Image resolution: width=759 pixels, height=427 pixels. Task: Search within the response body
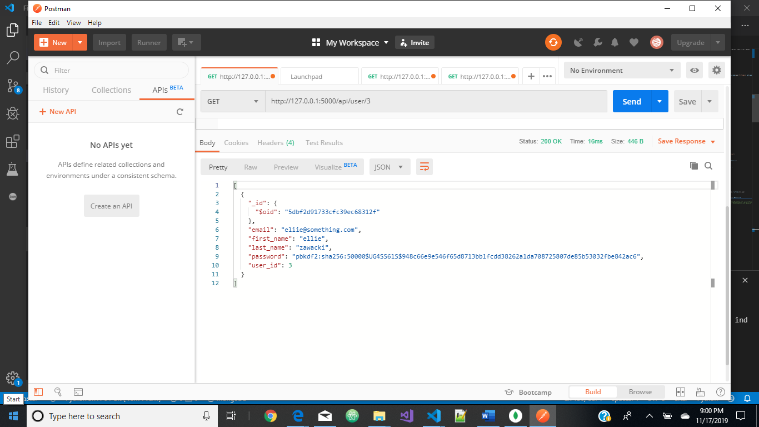click(x=708, y=166)
